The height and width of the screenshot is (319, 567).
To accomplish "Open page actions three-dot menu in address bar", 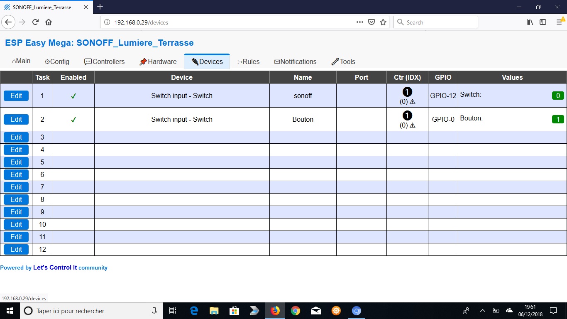I will (x=360, y=22).
